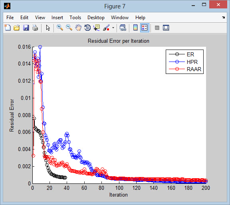Open the Insert menu
The image size is (230, 205).
(57, 18)
